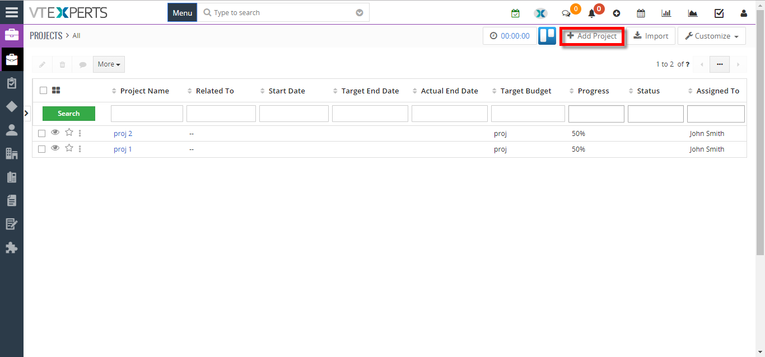Click the record count question mark
Image resolution: width=765 pixels, height=357 pixels.
point(687,64)
